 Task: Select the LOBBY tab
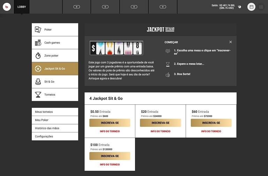(x=22, y=7)
